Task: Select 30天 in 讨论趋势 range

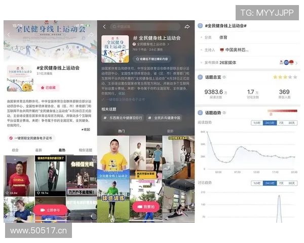Action: [x=291, y=183]
